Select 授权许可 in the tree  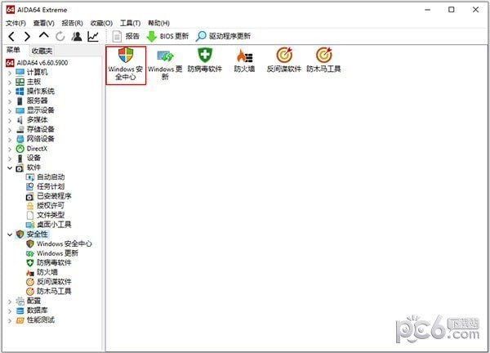click(45, 206)
